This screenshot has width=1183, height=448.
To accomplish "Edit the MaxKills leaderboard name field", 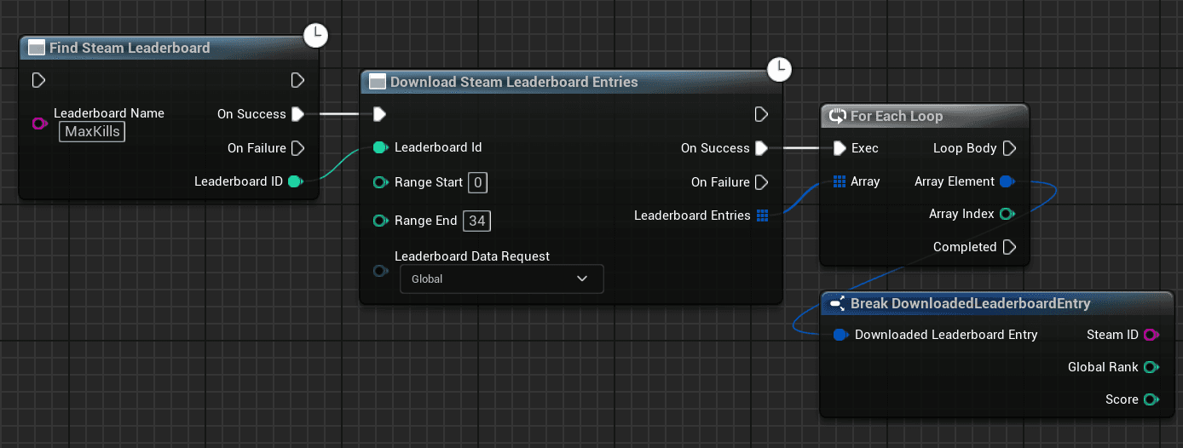I will (93, 132).
